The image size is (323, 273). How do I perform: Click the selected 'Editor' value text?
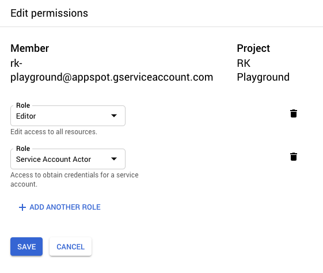point(26,116)
